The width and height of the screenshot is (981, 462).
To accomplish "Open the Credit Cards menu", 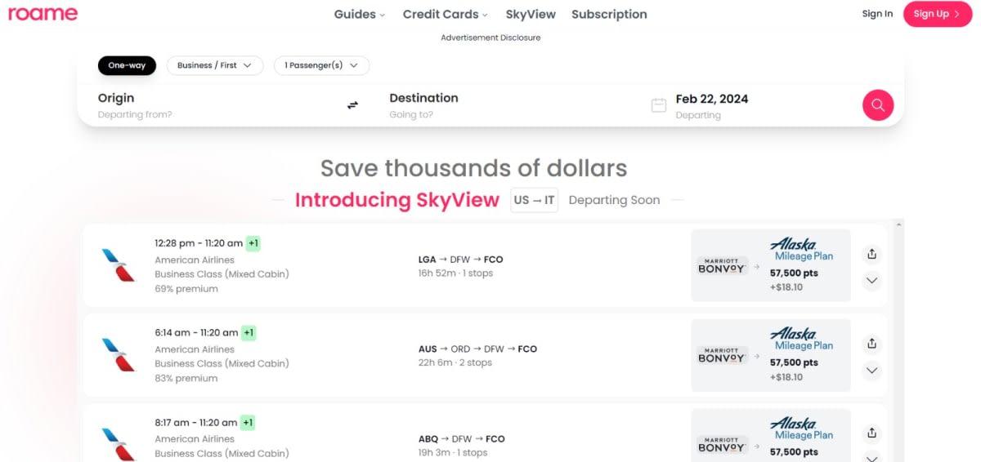I will point(445,14).
